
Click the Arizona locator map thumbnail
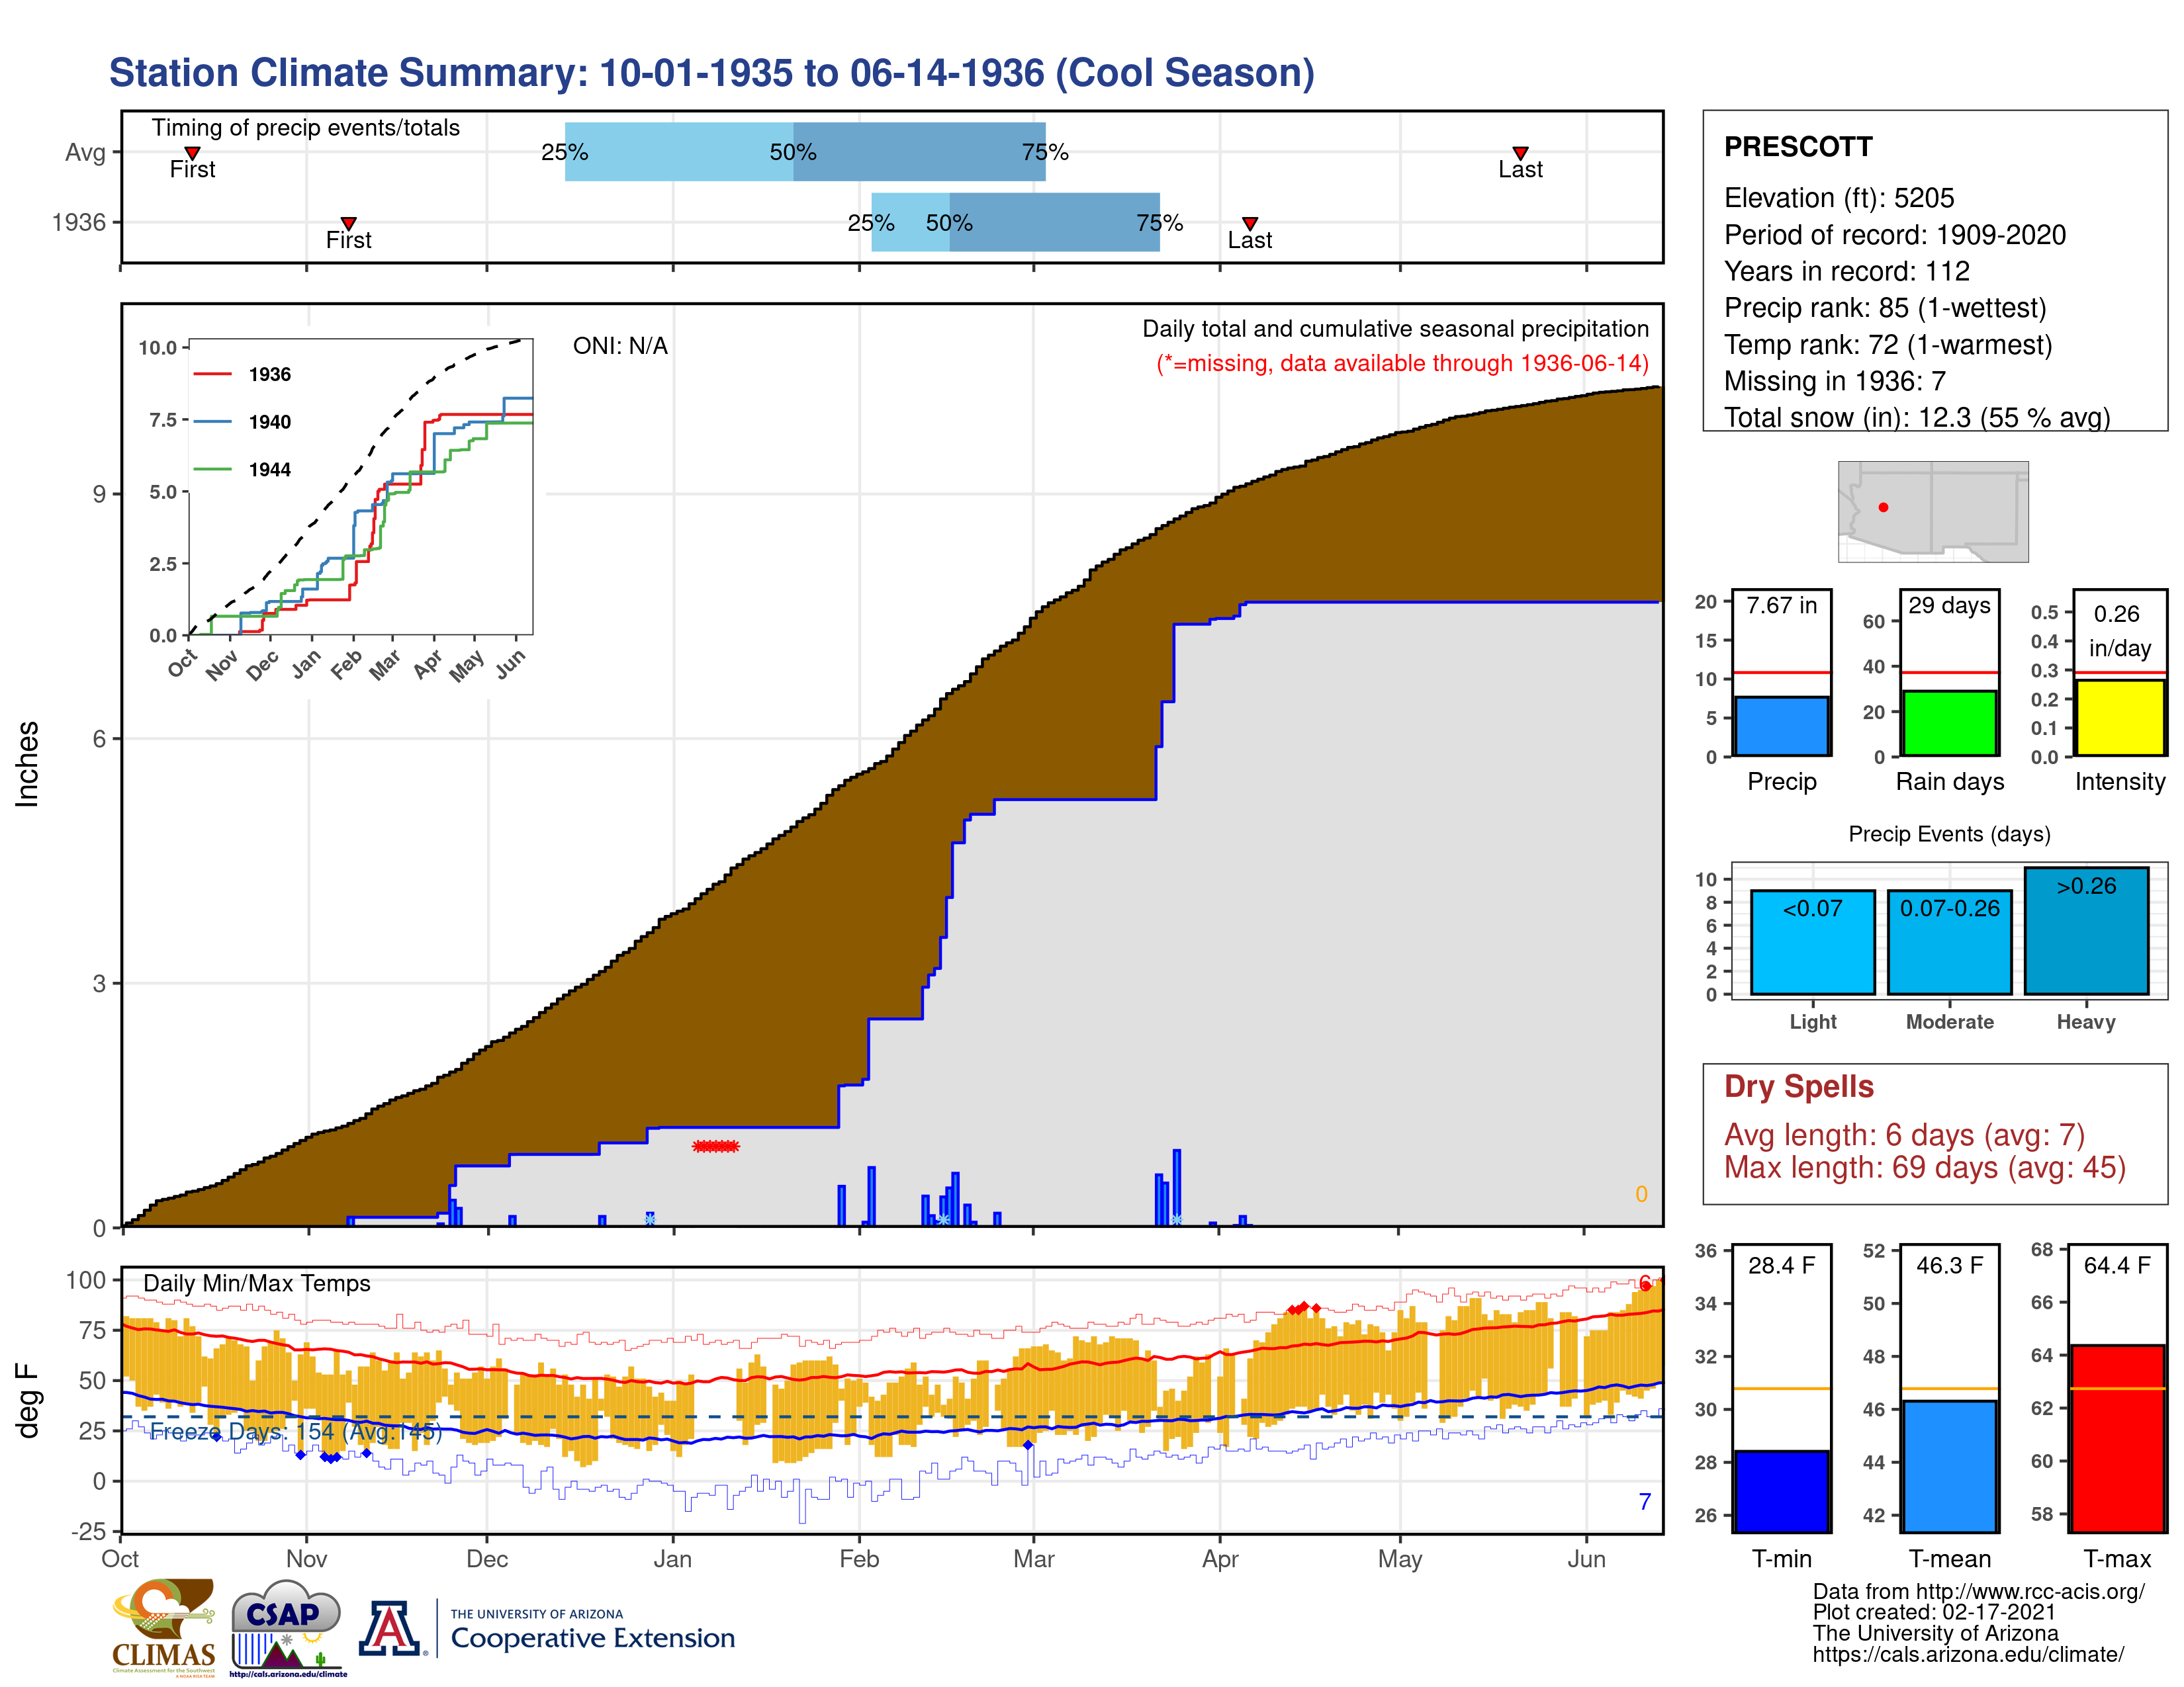click(x=1933, y=511)
